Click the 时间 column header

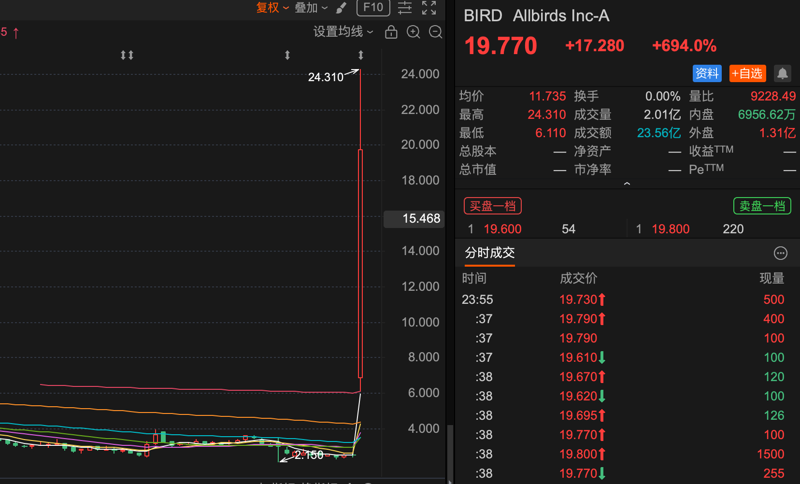474,278
